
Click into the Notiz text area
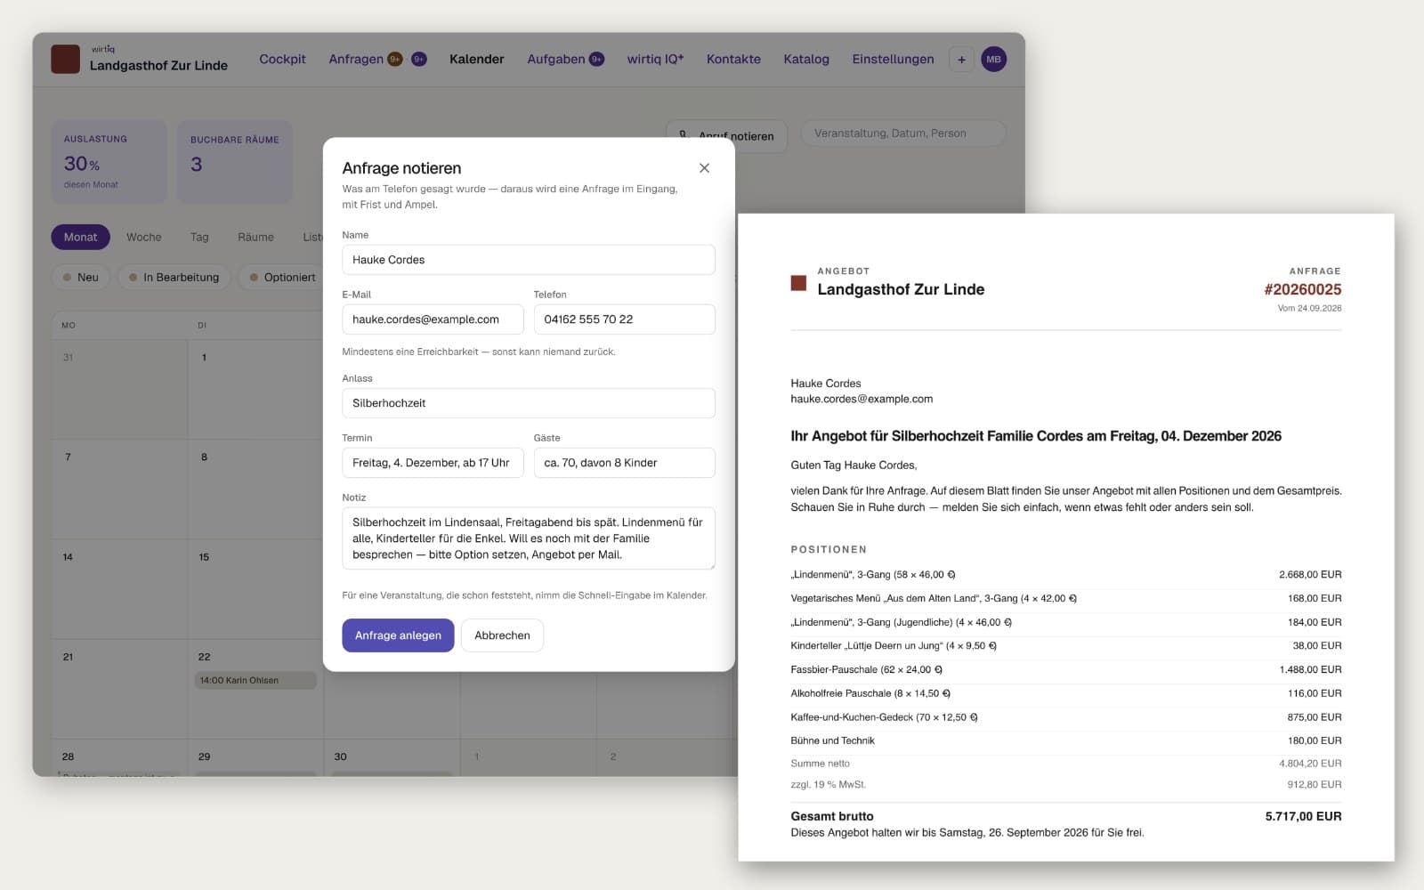click(529, 538)
